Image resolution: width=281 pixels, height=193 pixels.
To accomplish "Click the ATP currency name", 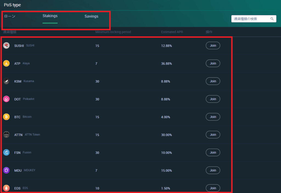I will click(17, 64).
